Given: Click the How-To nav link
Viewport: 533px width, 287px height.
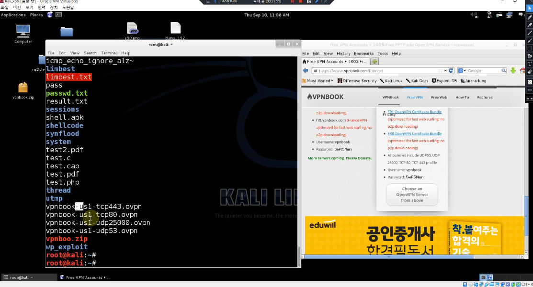Looking at the screenshot, I should coord(462,98).
